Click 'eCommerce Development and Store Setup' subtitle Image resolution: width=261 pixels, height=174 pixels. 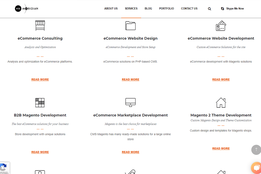(x=130, y=47)
